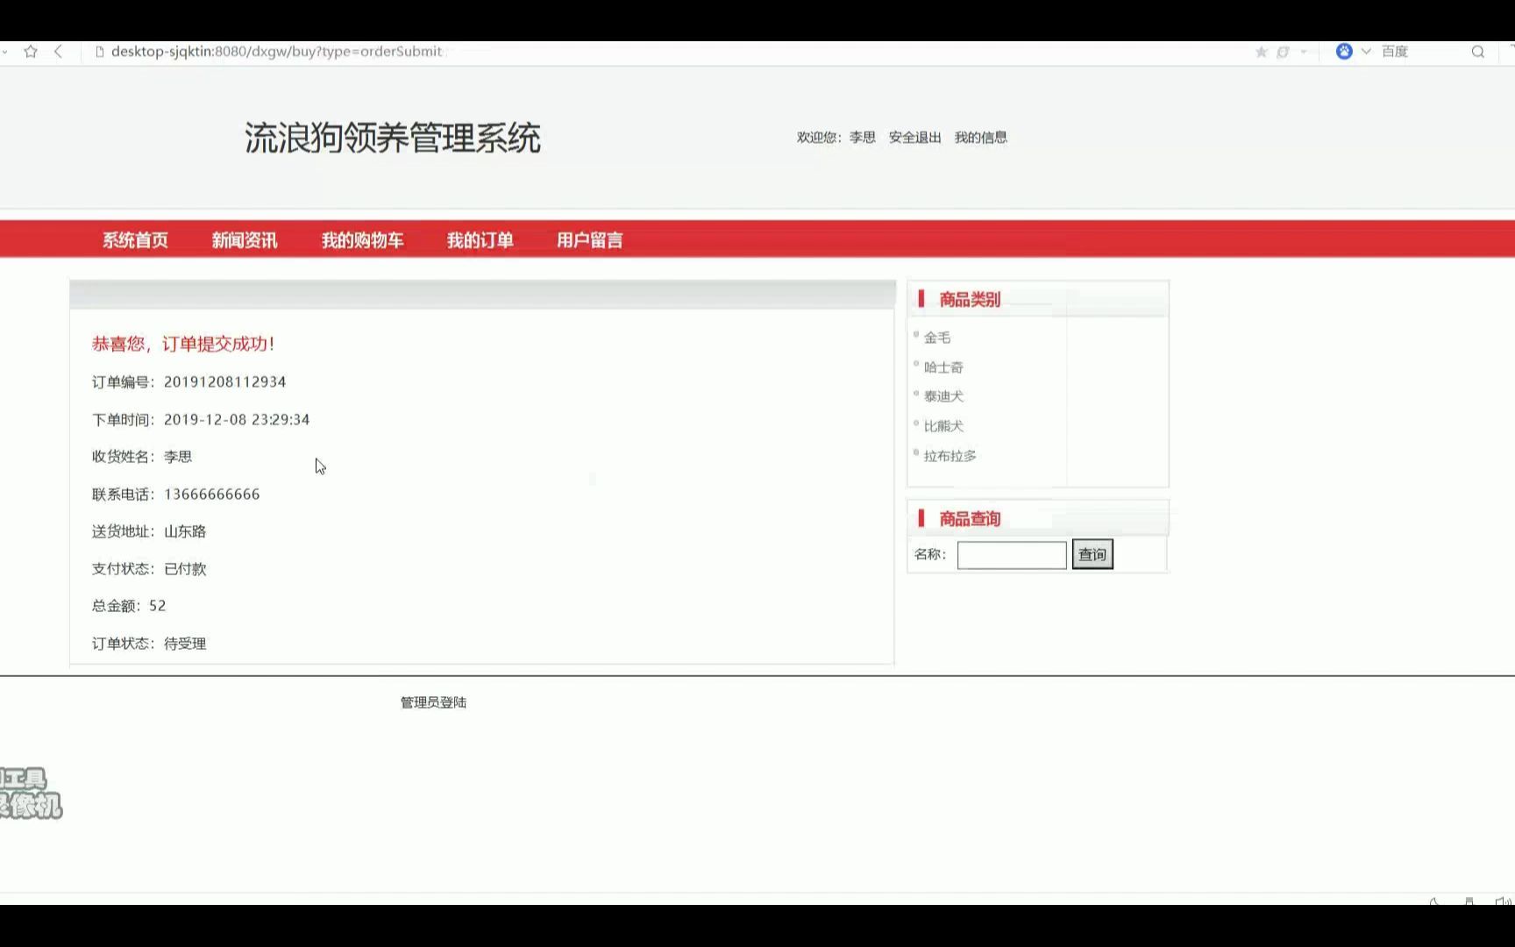Open the 用户留言 menu item
Image resolution: width=1515 pixels, height=947 pixels.
coord(589,240)
